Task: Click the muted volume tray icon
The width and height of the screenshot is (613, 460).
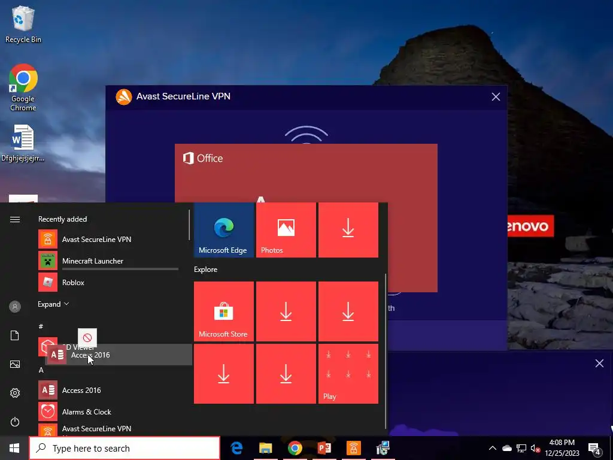Action: [536, 448]
